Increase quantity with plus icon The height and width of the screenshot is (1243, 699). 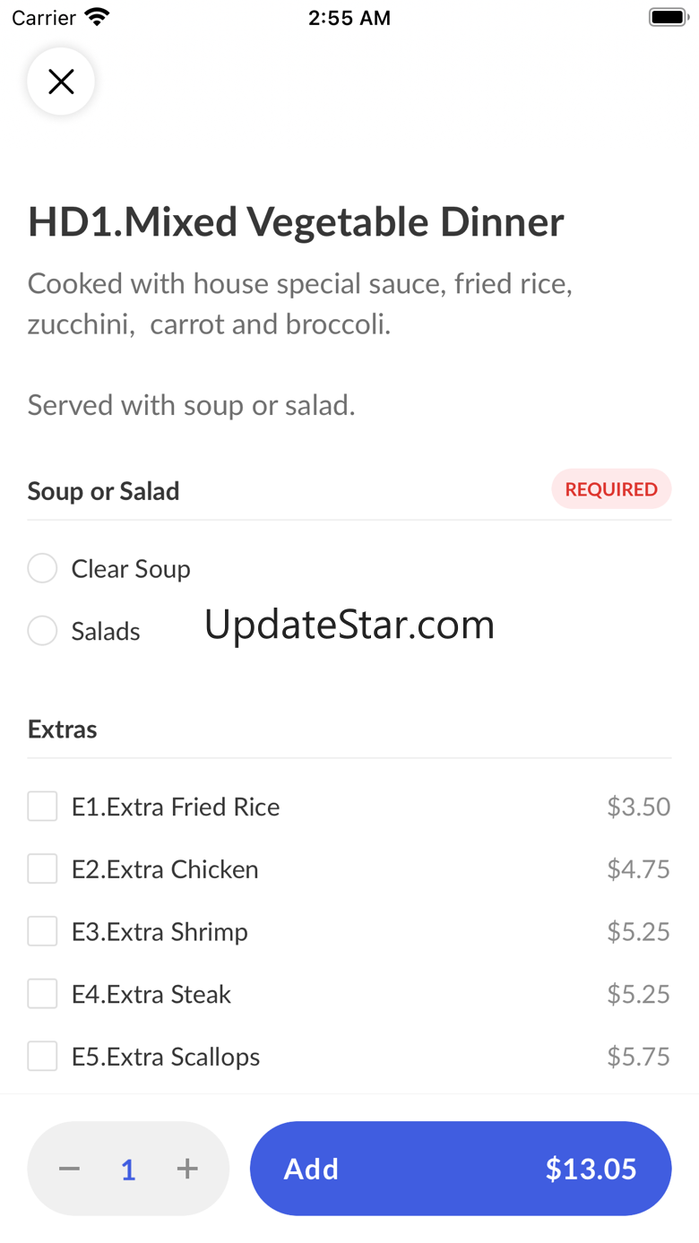(187, 1169)
